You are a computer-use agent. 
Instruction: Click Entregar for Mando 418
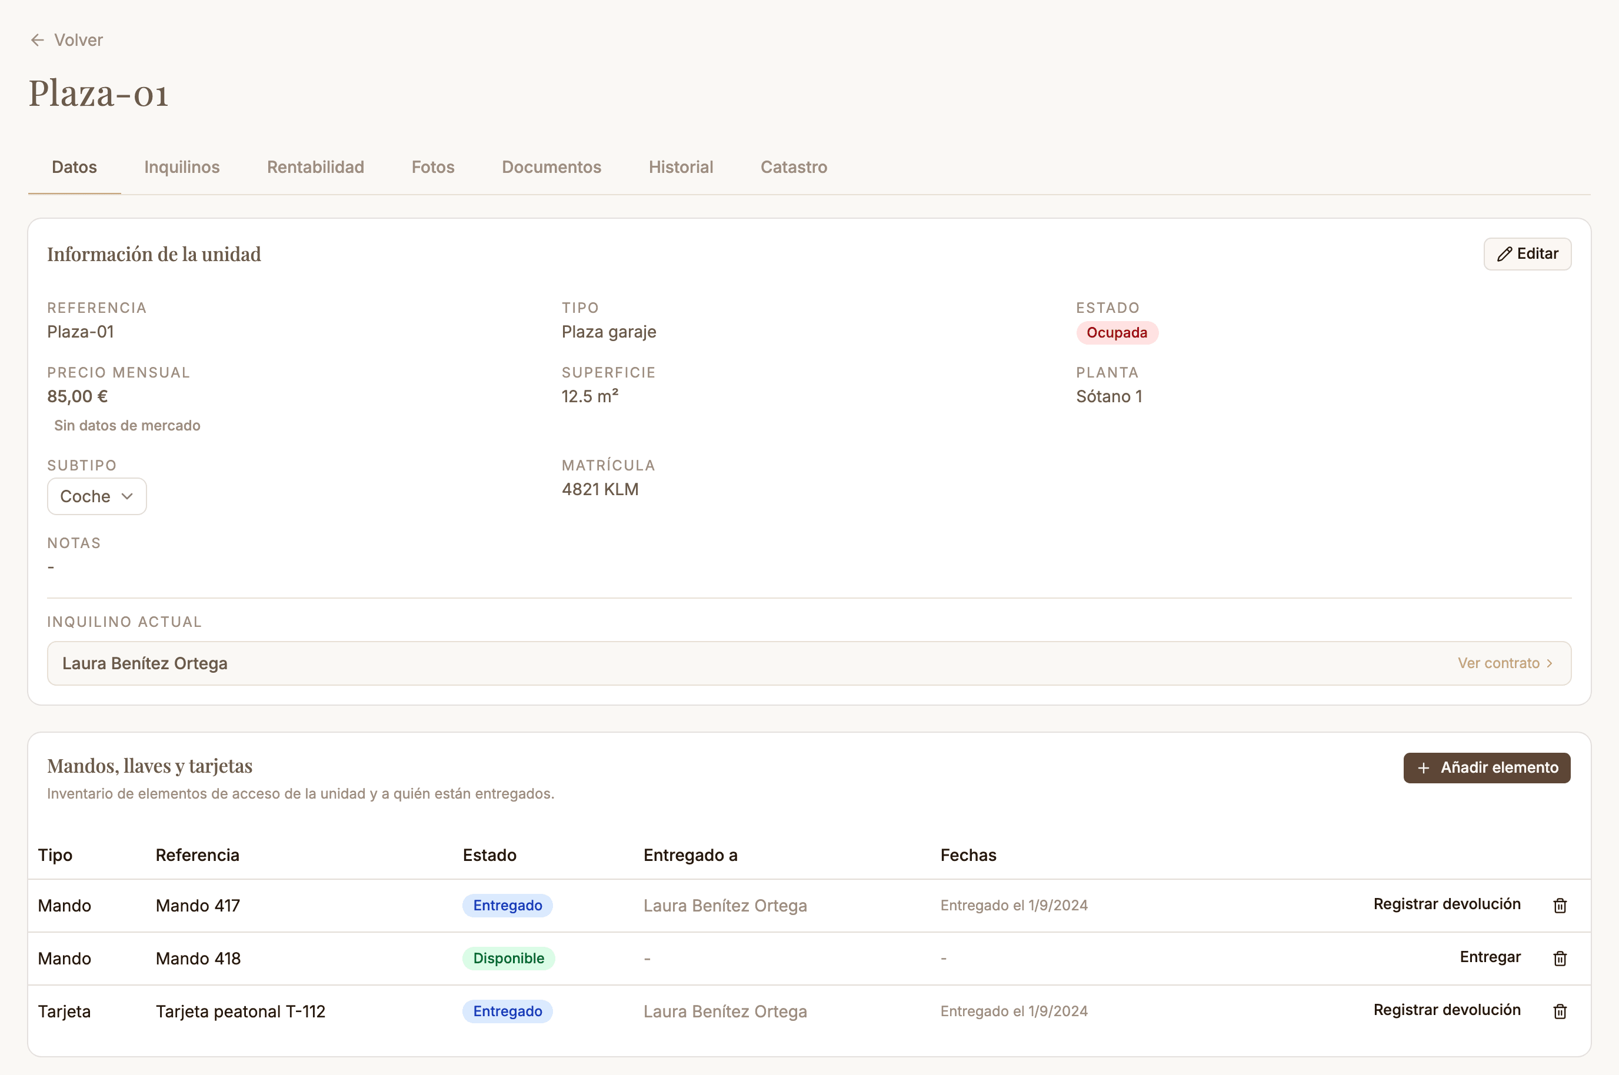pos(1490,956)
